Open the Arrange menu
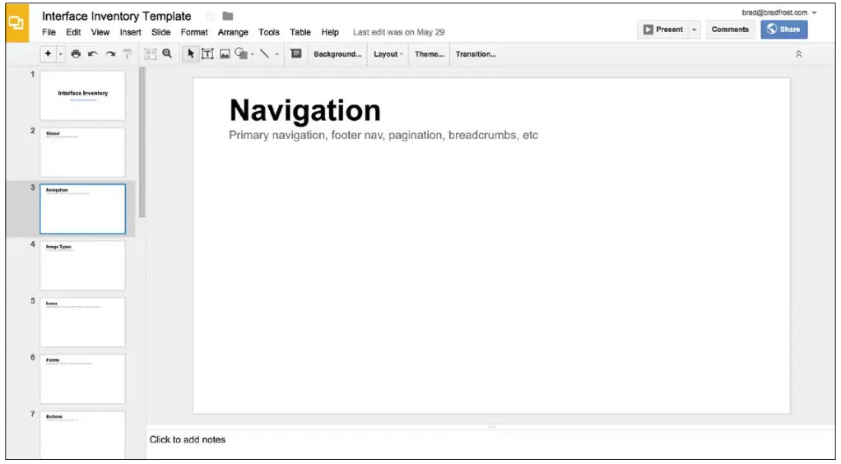 [233, 32]
